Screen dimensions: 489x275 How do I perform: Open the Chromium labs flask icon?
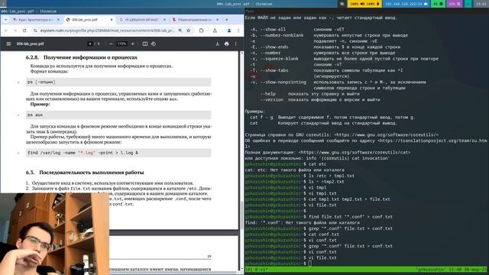[215, 31]
